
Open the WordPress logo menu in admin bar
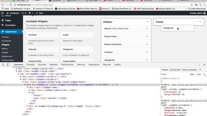[2, 13]
